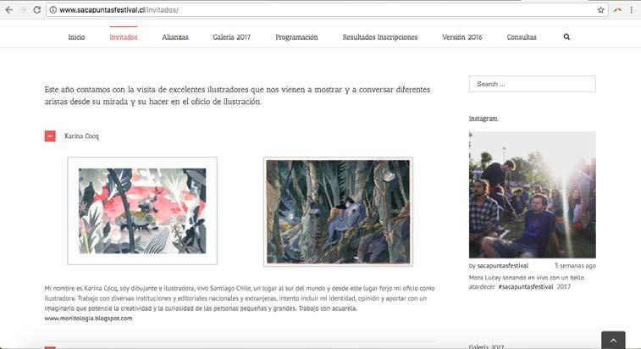Click the sidebar Search input field
The image size is (641, 349).
[533, 84]
